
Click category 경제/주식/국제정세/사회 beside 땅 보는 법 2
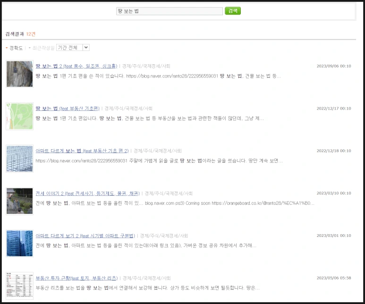pos(146,66)
